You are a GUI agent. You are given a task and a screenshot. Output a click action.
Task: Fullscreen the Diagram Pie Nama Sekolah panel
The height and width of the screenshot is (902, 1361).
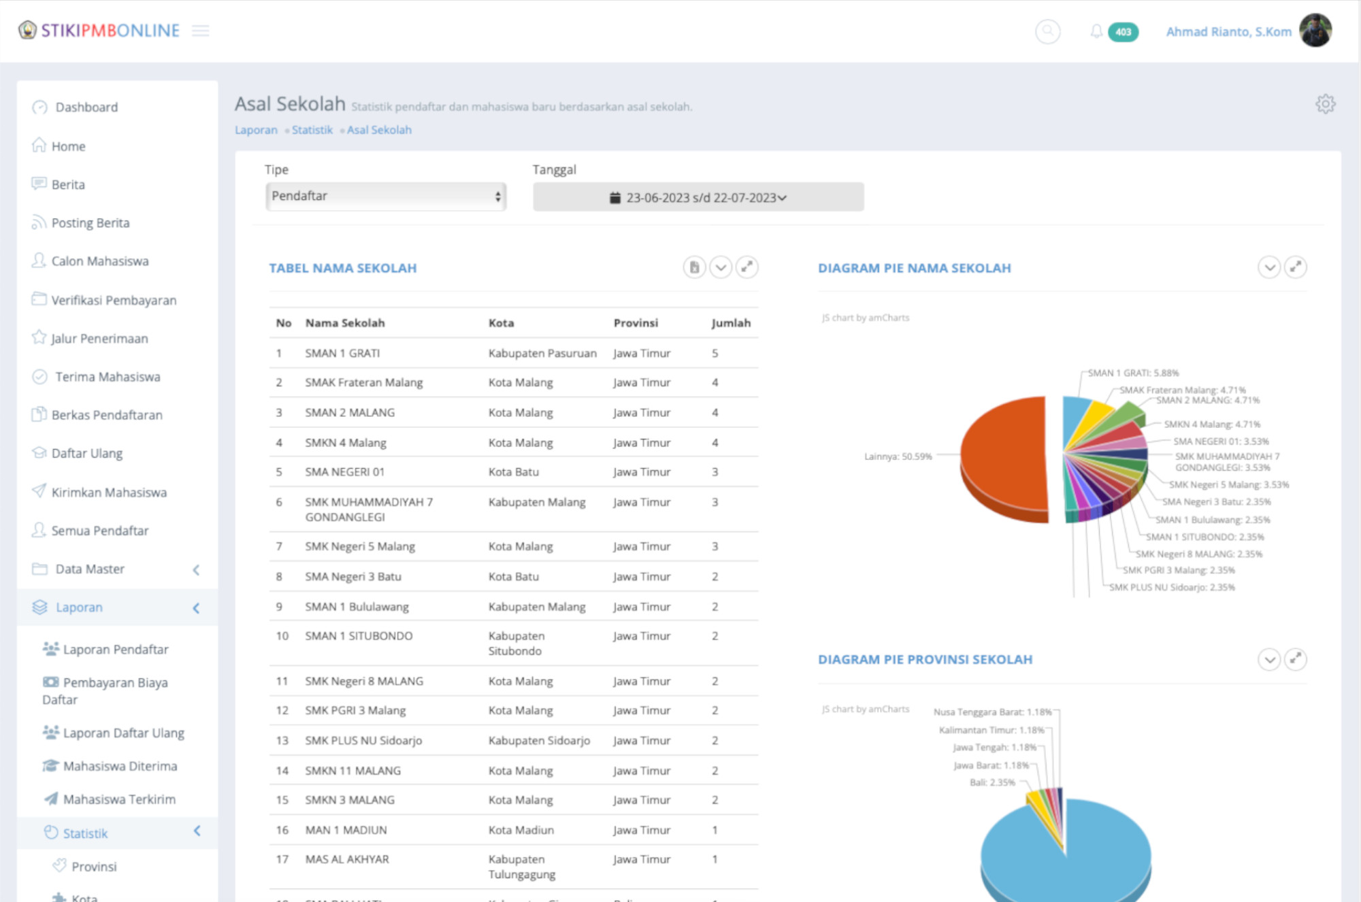[x=1296, y=267]
